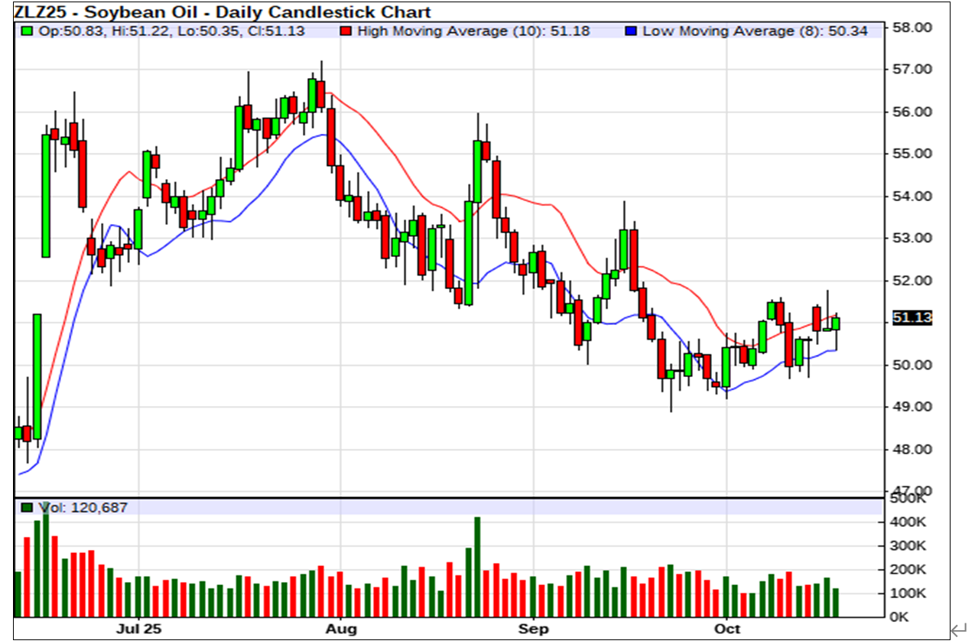Click the tallest green volume bar in late August
The height and width of the screenshot is (644, 975).
click(x=477, y=566)
